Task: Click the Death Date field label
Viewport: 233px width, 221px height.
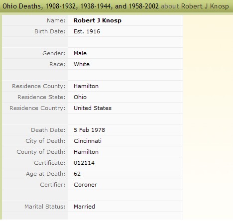Action: 48,130
